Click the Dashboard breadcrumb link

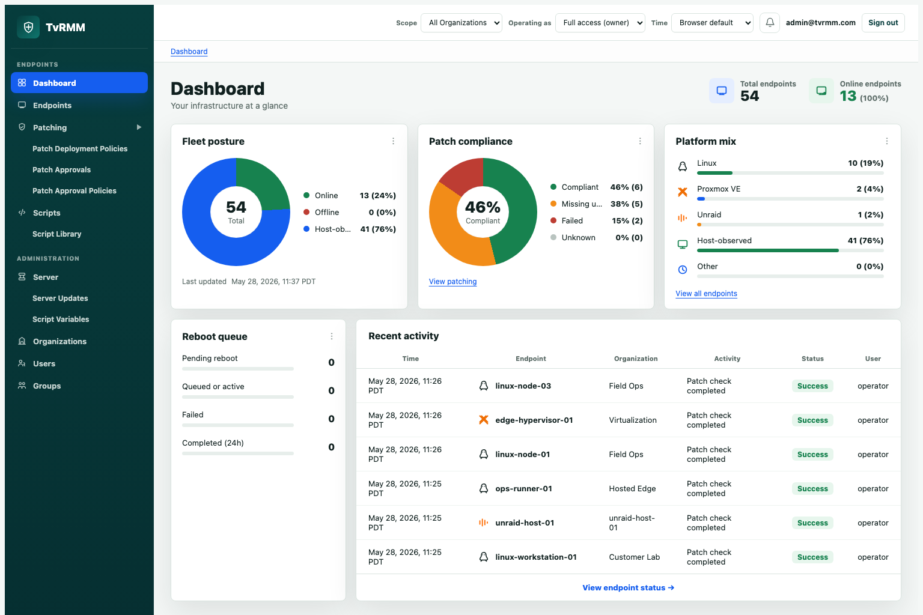(189, 52)
